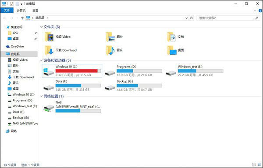The image size is (263, 168).
Task: Click the "27.2 GB 可用，共 45.9 GB" text
Action: point(195,75)
